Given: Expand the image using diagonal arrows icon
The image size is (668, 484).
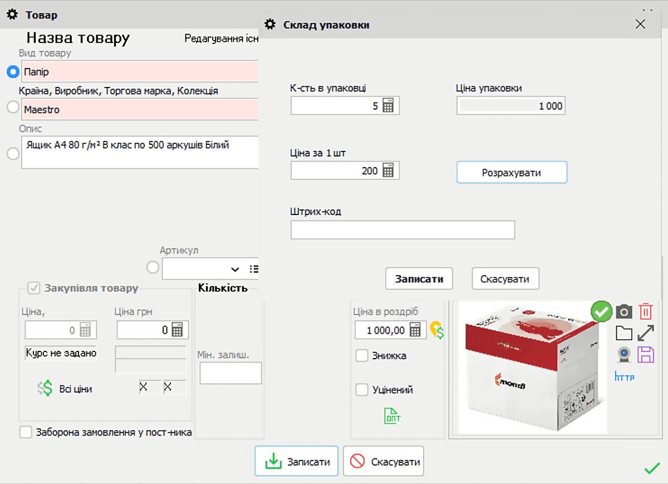Looking at the screenshot, I should pyautogui.click(x=645, y=333).
